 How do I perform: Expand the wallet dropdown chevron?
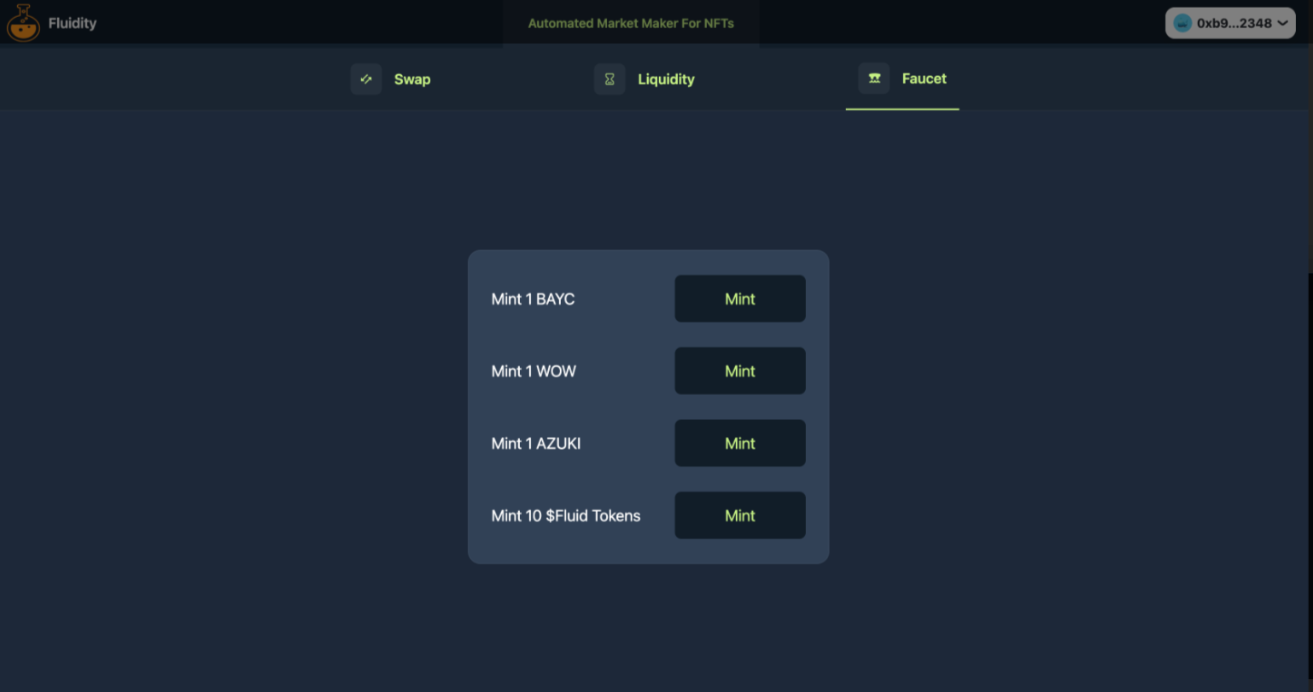point(1282,23)
